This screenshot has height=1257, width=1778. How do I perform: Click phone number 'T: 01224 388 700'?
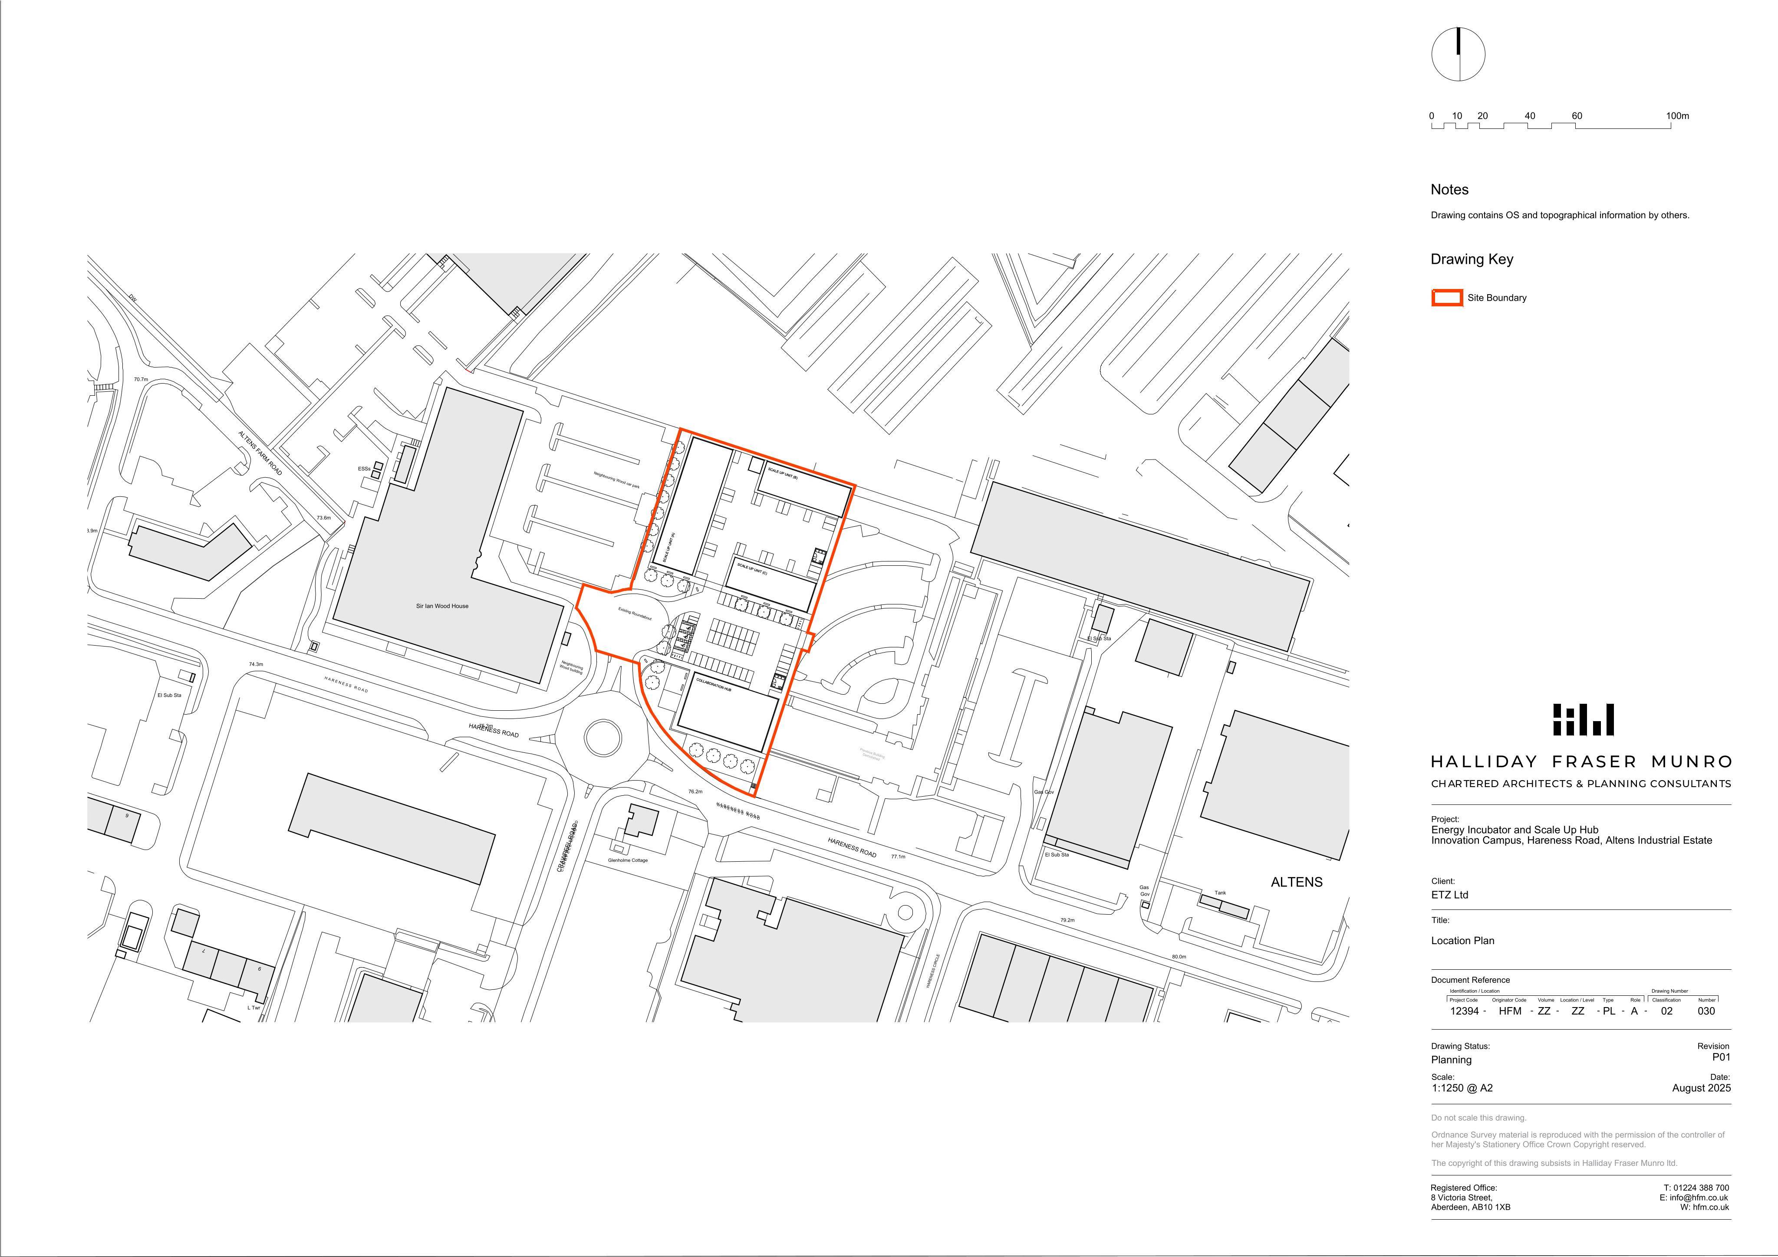coord(1696,1187)
